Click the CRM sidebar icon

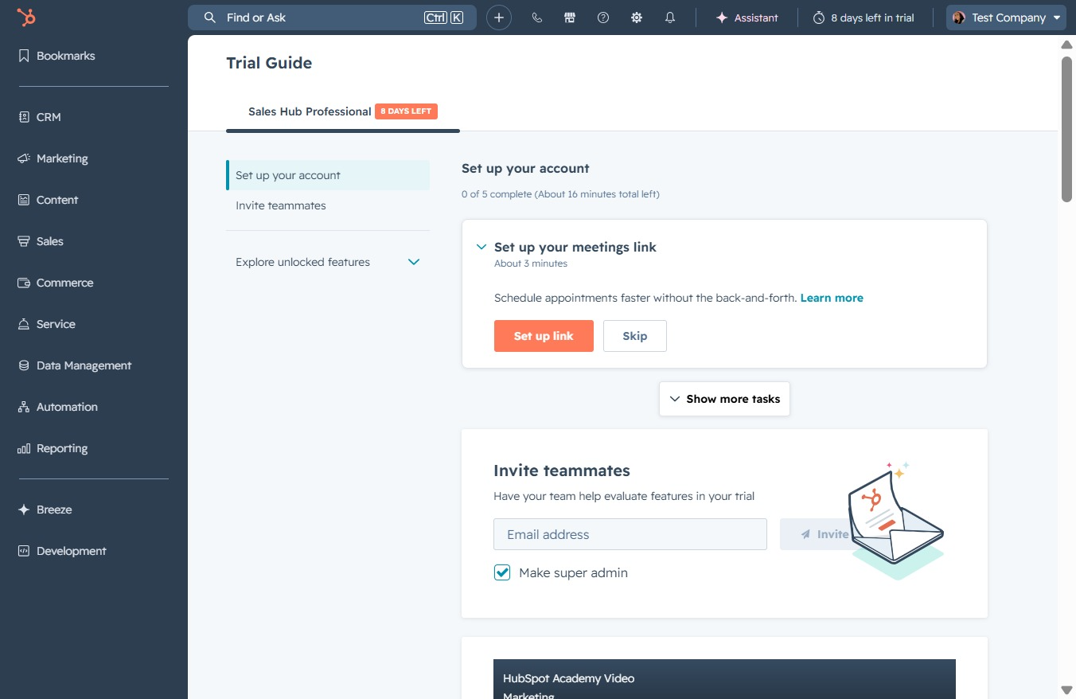coord(24,117)
